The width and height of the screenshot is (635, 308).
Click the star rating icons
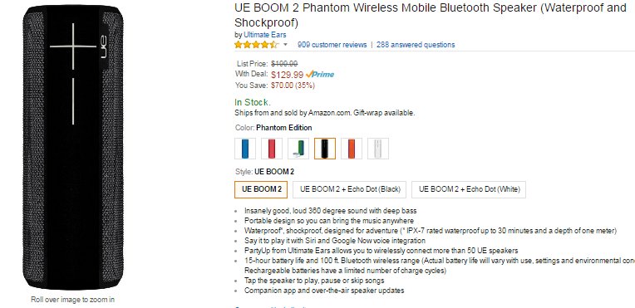click(256, 45)
